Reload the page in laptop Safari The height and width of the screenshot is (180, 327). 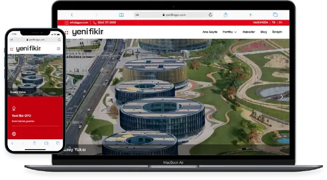coord(210,14)
